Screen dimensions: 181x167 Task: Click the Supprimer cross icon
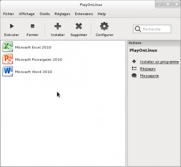[x=79, y=26]
